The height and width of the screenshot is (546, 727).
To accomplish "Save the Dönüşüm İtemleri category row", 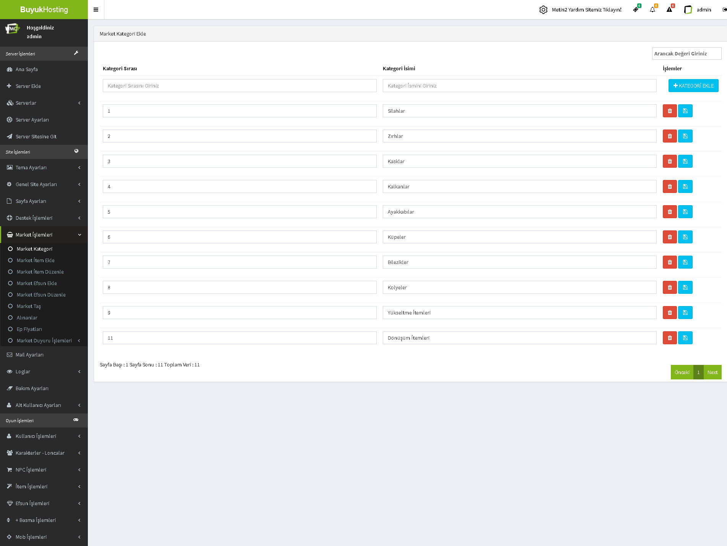I will click(685, 338).
